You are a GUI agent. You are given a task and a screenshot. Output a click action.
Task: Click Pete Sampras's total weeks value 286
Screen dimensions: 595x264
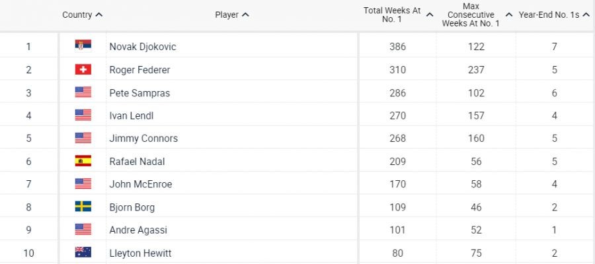(397, 93)
